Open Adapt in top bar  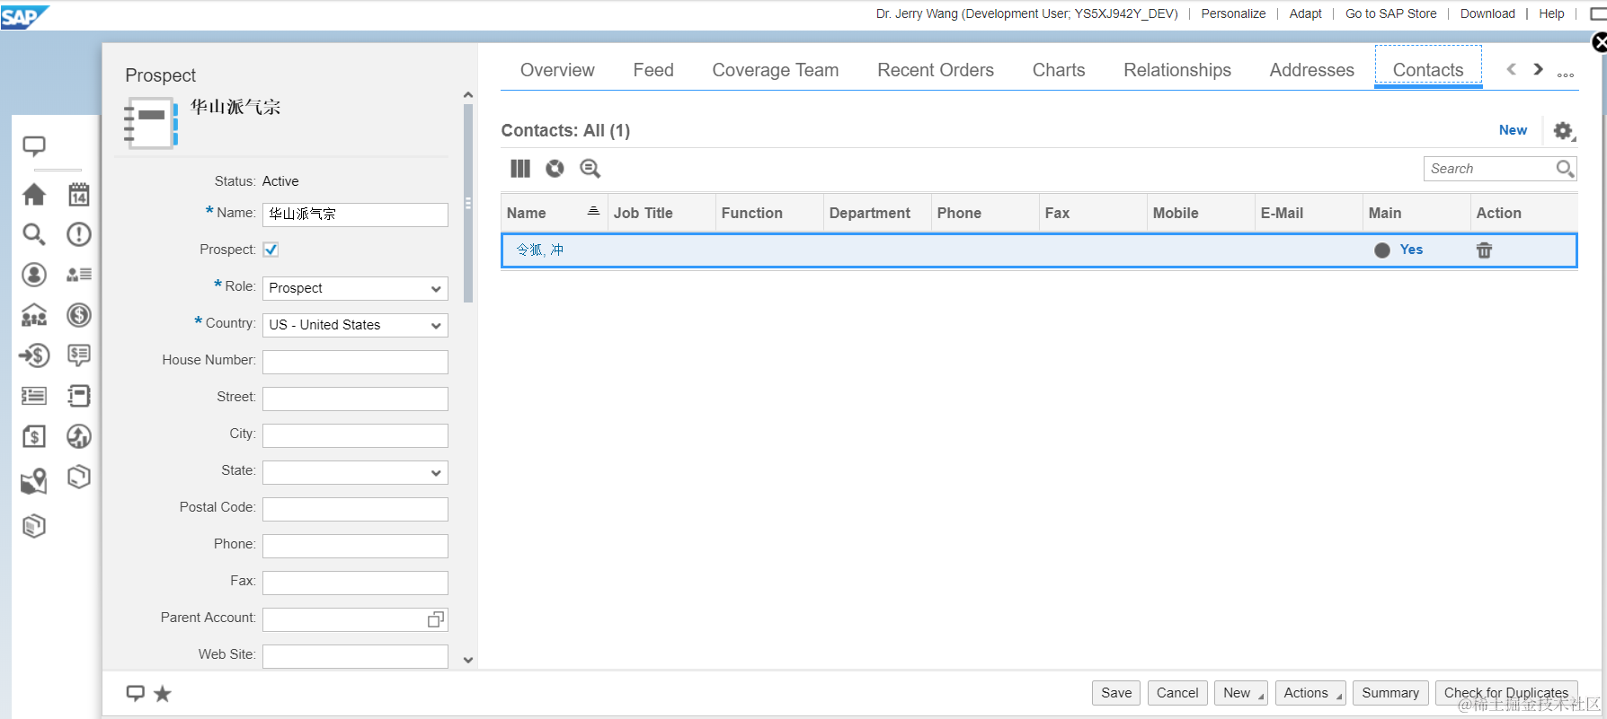[x=1305, y=13]
